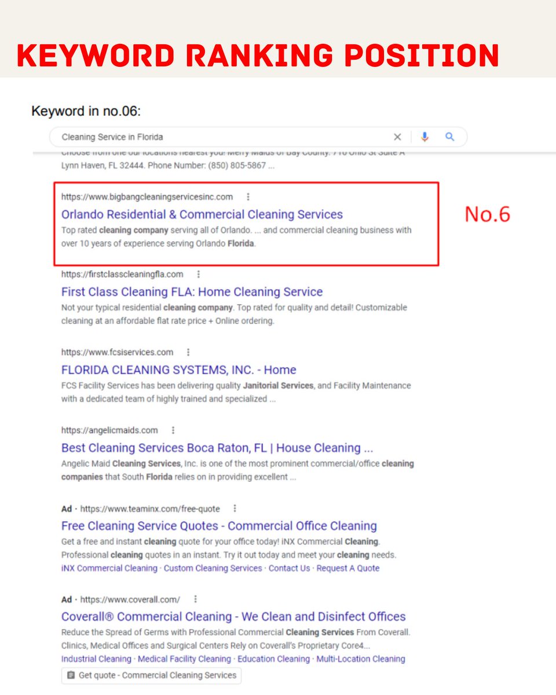The image size is (556, 695).
Task: Clear the search box with the X icon
Action: click(x=397, y=137)
